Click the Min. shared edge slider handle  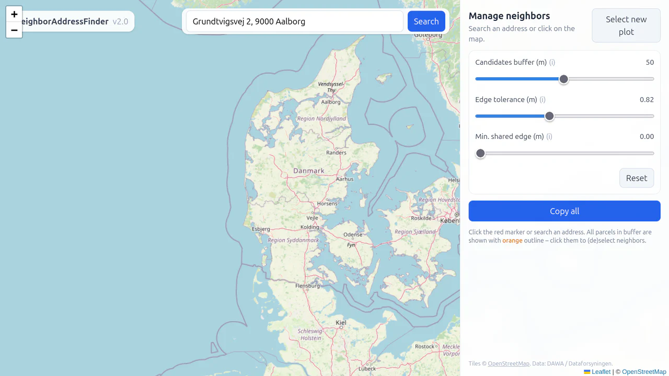click(480, 153)
